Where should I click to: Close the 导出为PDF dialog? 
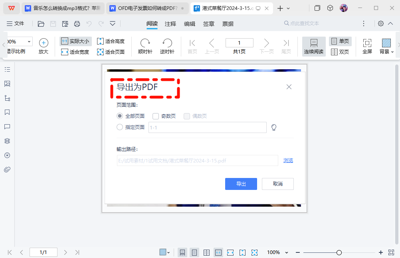[289, 87]
